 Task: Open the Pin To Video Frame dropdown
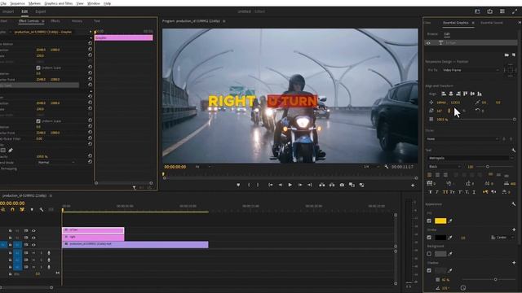click(471, 70)
